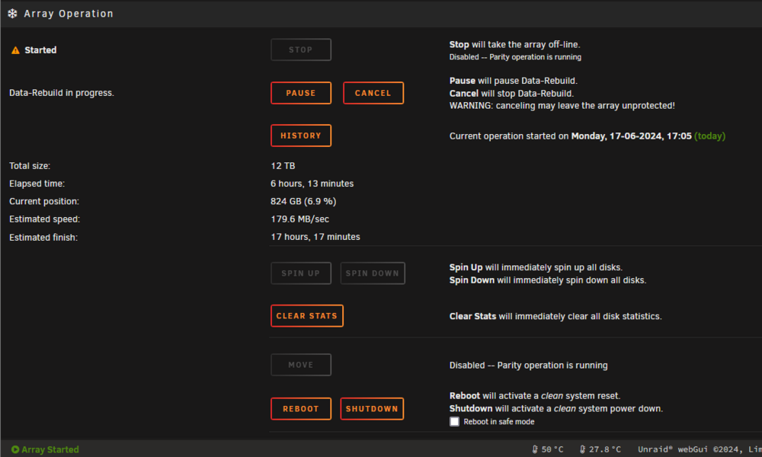
Task: Click the thermometer icon beside 27.8 °C
Action: (x=582, y=449)
